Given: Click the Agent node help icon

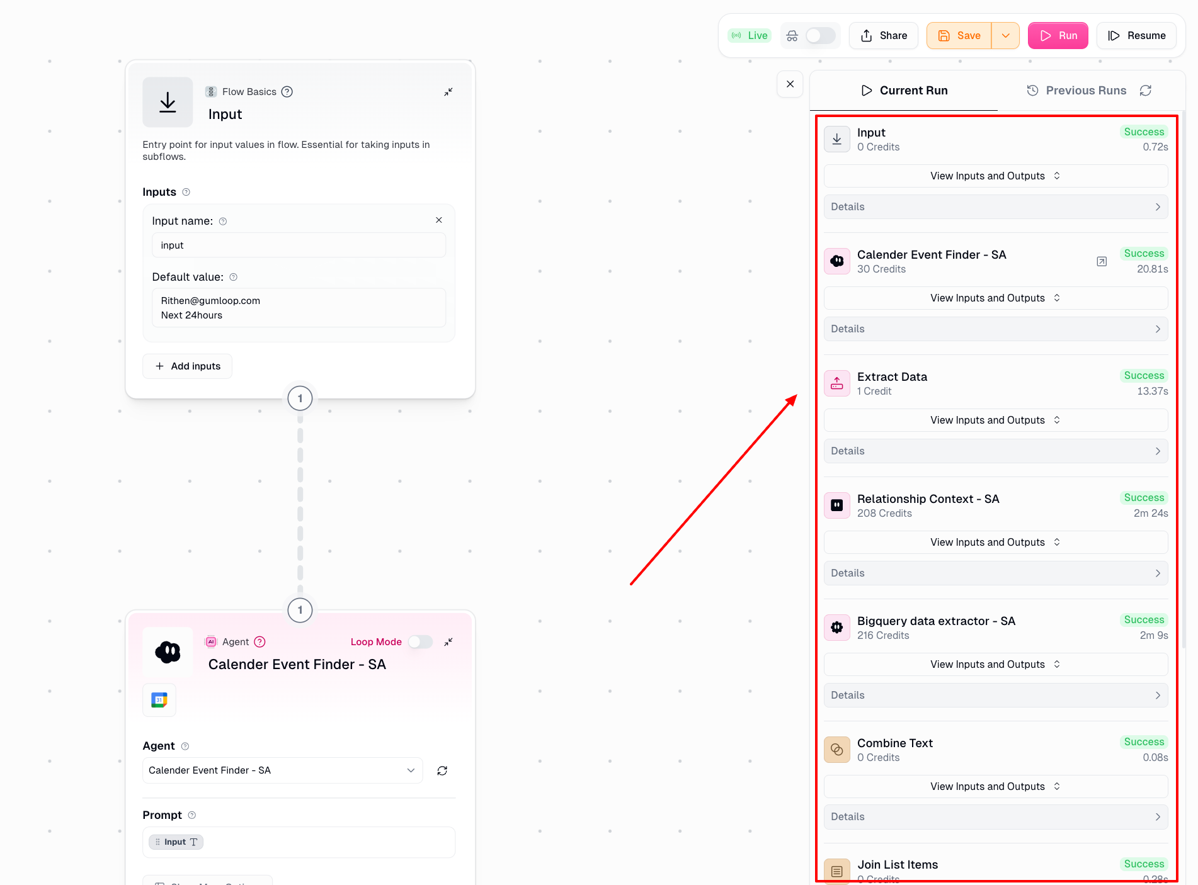Looking at the screenshot, I should (x=260, y=642).
